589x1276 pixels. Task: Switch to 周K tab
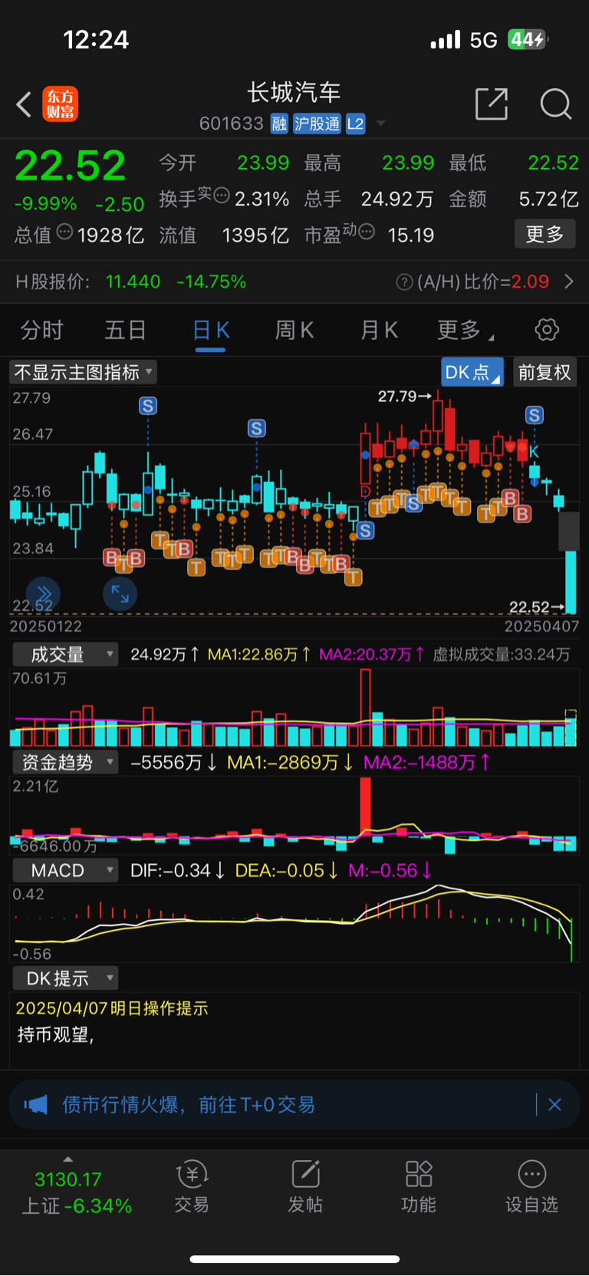[294, 331]
